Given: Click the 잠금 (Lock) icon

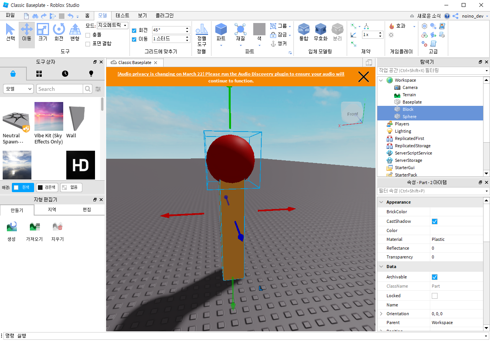Looking at the screenshot, I should (x=273, y=35).
